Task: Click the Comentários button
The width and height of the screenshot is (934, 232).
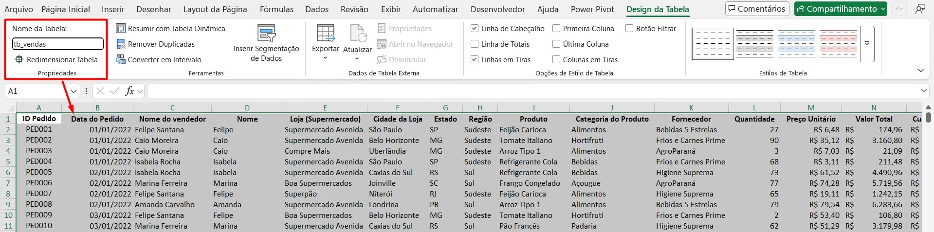Action: click(x=756, y=9)
